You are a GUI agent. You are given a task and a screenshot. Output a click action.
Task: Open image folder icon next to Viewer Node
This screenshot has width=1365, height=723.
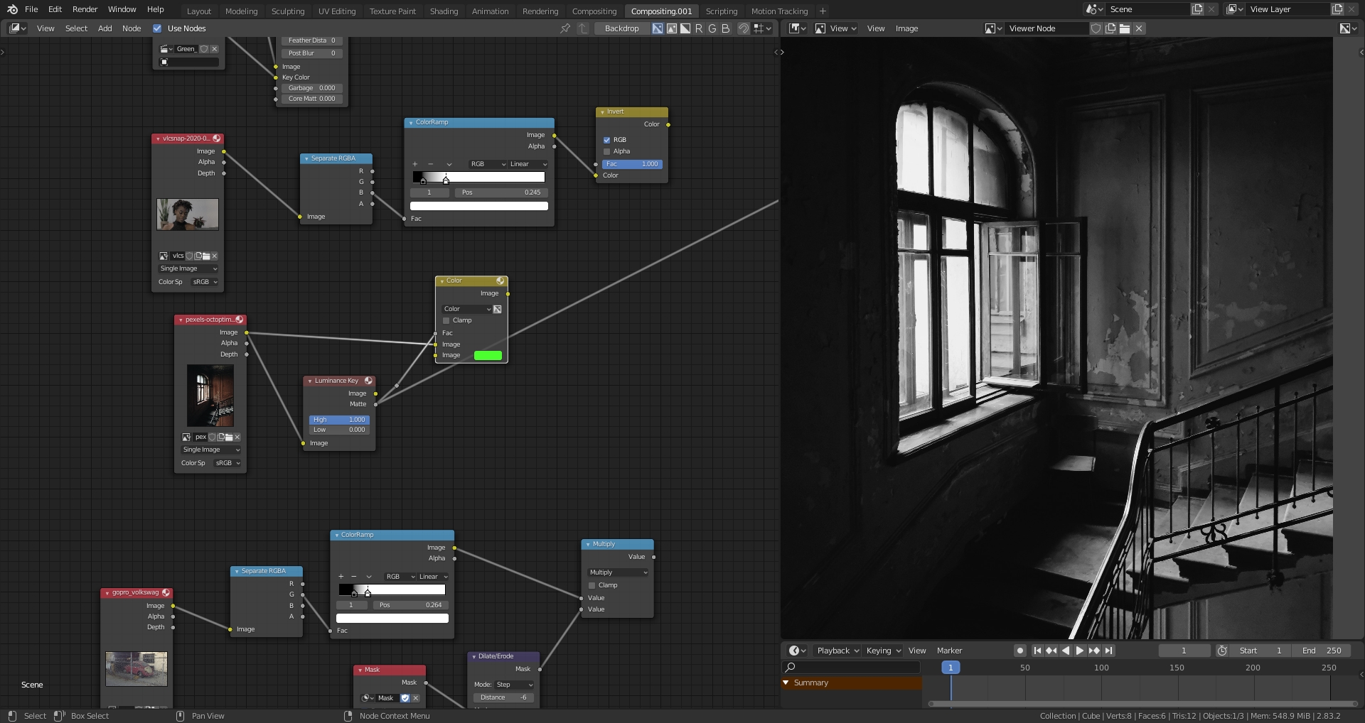(1125, 28)
